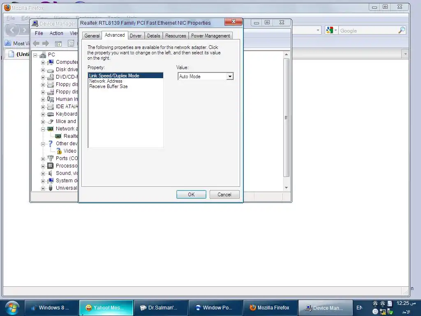This screenshot has height=316, width=421.
Task: Click Firefox back navigation button
Action: point(12,30)
